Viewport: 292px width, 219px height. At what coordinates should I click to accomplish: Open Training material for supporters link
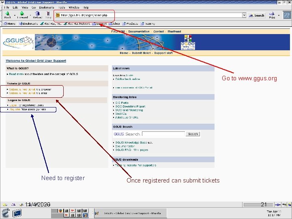(x=135, y=165)
